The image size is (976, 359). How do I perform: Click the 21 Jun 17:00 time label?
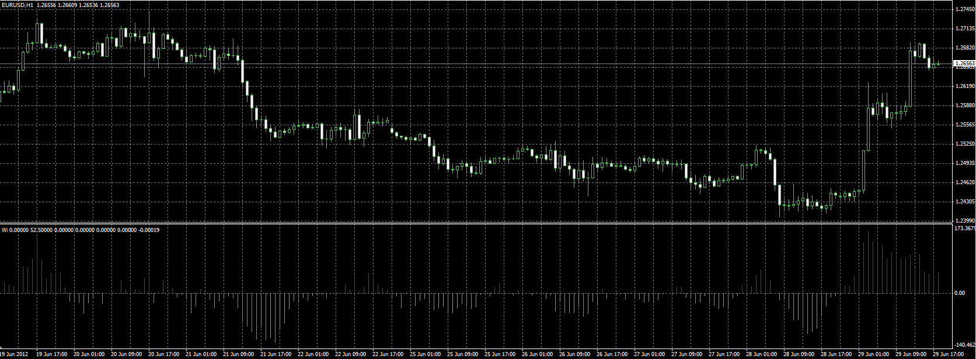point(276,354)
